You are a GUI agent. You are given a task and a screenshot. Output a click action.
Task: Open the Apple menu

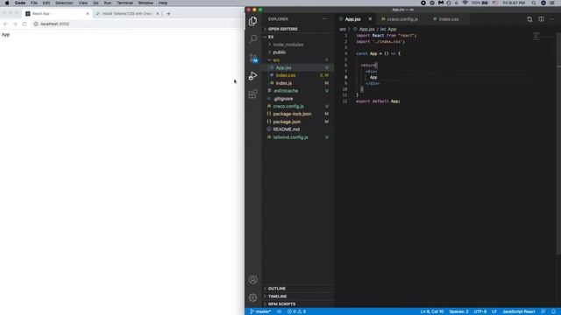pyautogui.click(x=7, y=3)
